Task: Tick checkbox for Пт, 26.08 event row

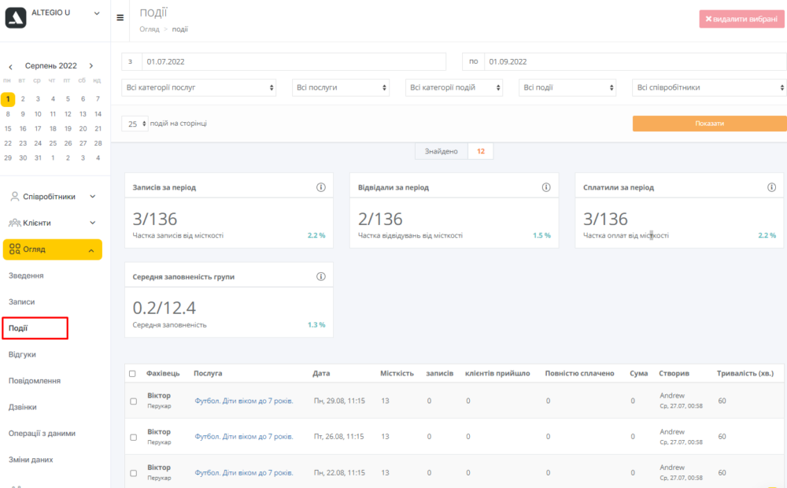Action: tap(134, 438)
